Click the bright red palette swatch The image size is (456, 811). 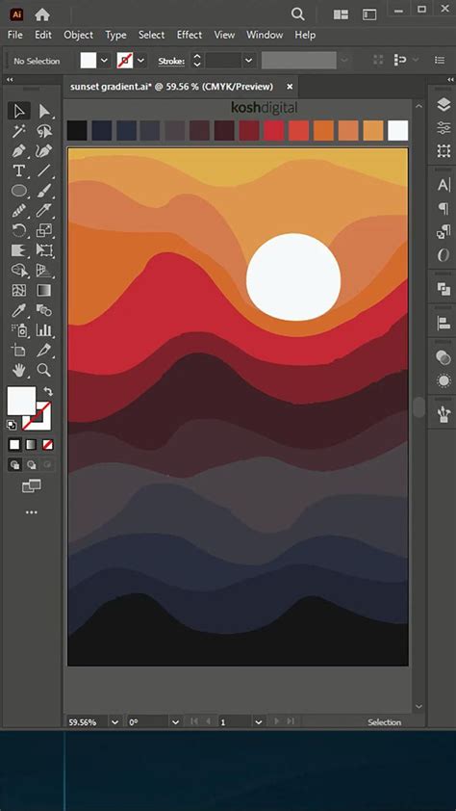click(x=274, y=130)
